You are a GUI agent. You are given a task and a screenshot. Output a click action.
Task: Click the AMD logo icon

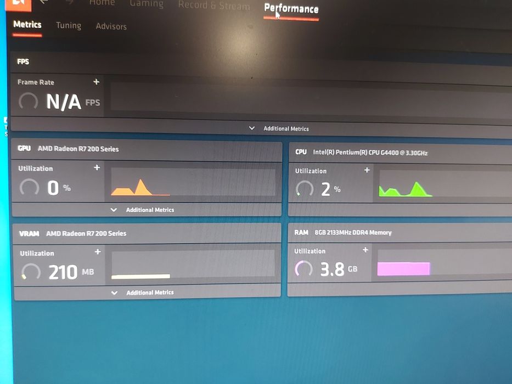[19, 4]
